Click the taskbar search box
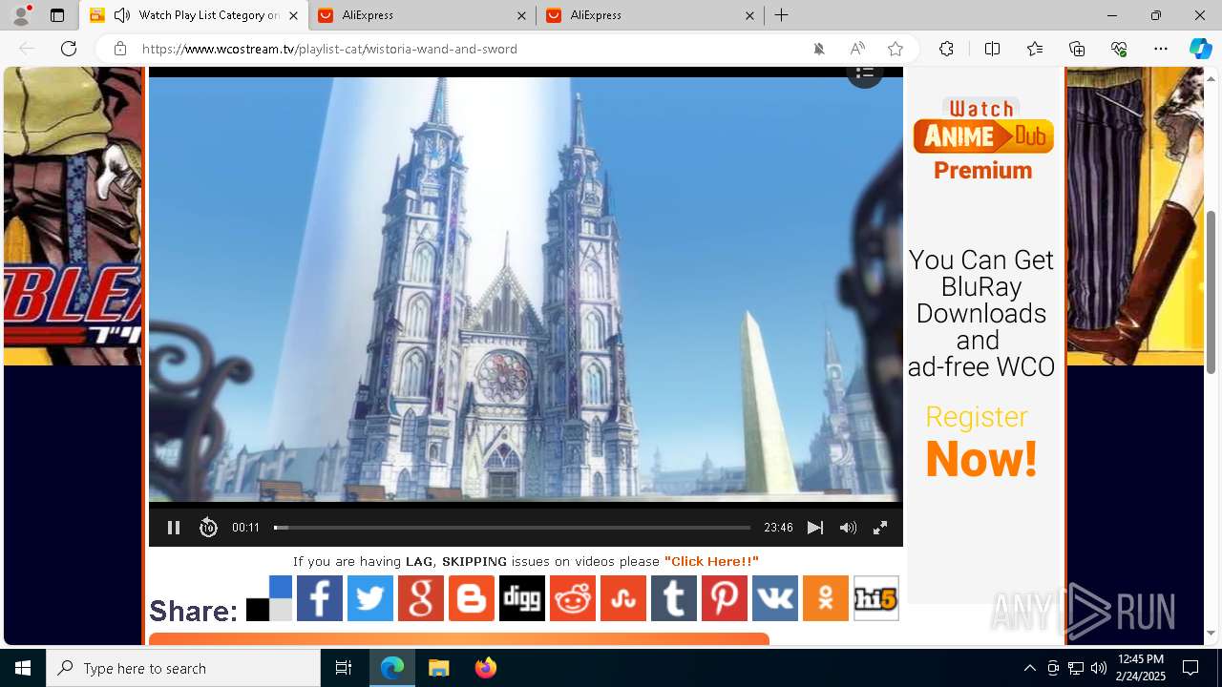This screenshot has width=1222, height=687. (183, 668)
